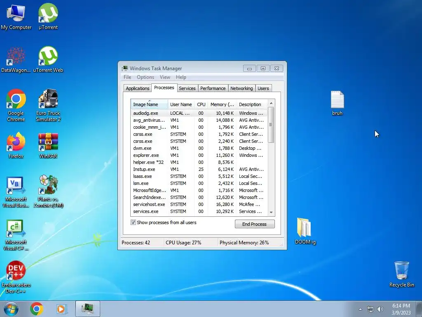Image resolution: width=422 pixels, height=317 pixels.
Task: Click the taskbar clock showing 6:14 PM
Action: pos(401,309)
